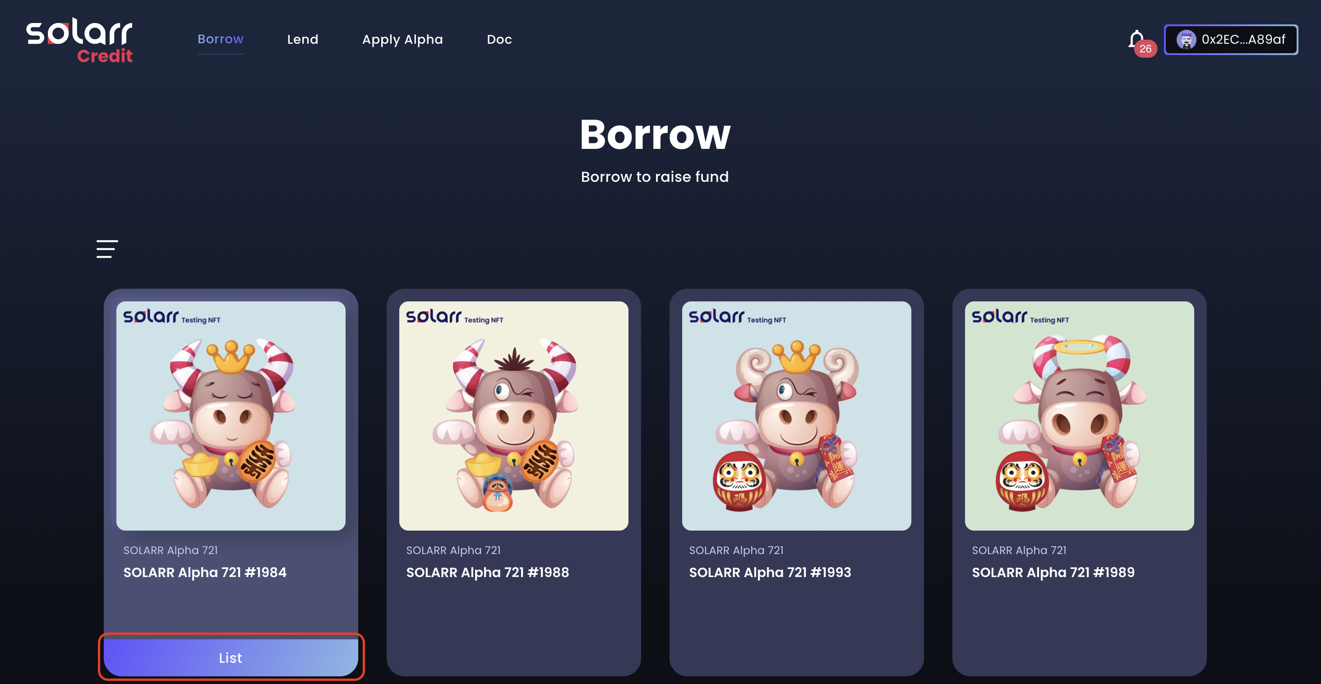
Task: Click the Solarr Credit logo
Action: (x=79, y=41)
